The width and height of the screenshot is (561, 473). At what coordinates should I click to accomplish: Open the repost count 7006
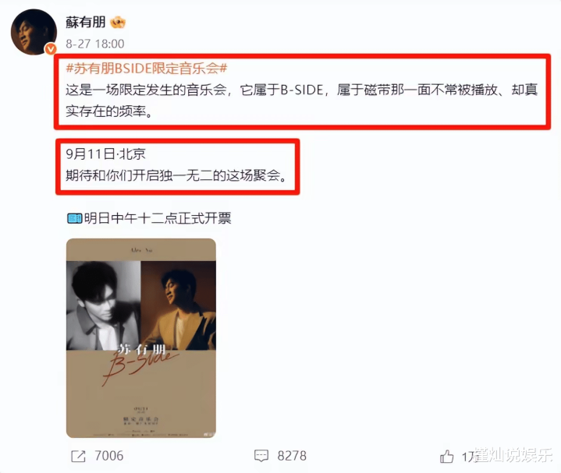(x=109, y=456)
